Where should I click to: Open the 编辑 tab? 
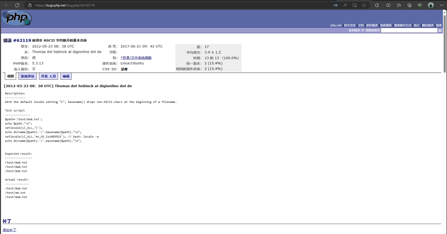pyautogui.click(x=66, y=76)
